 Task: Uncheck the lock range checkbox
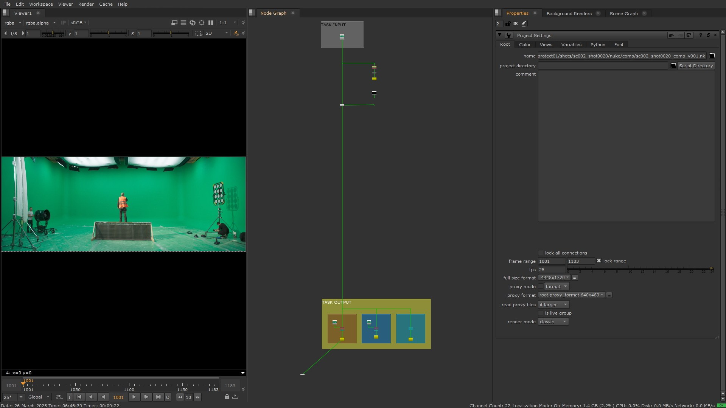click(599, 261)
